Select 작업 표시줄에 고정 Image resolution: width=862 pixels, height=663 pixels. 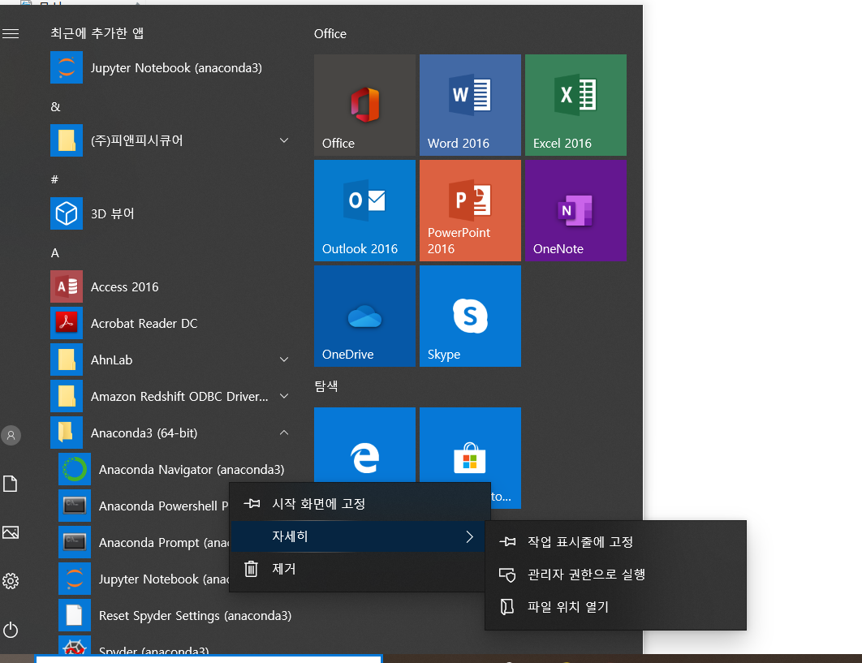616,542
